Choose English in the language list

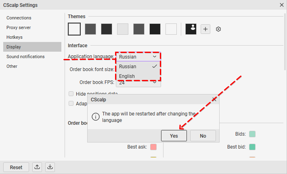point(138,76)
